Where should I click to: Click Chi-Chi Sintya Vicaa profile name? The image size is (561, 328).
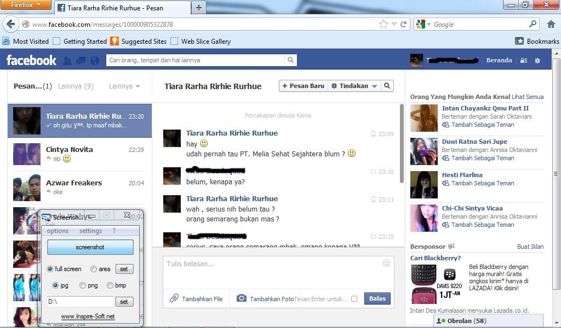pos(472,208)
